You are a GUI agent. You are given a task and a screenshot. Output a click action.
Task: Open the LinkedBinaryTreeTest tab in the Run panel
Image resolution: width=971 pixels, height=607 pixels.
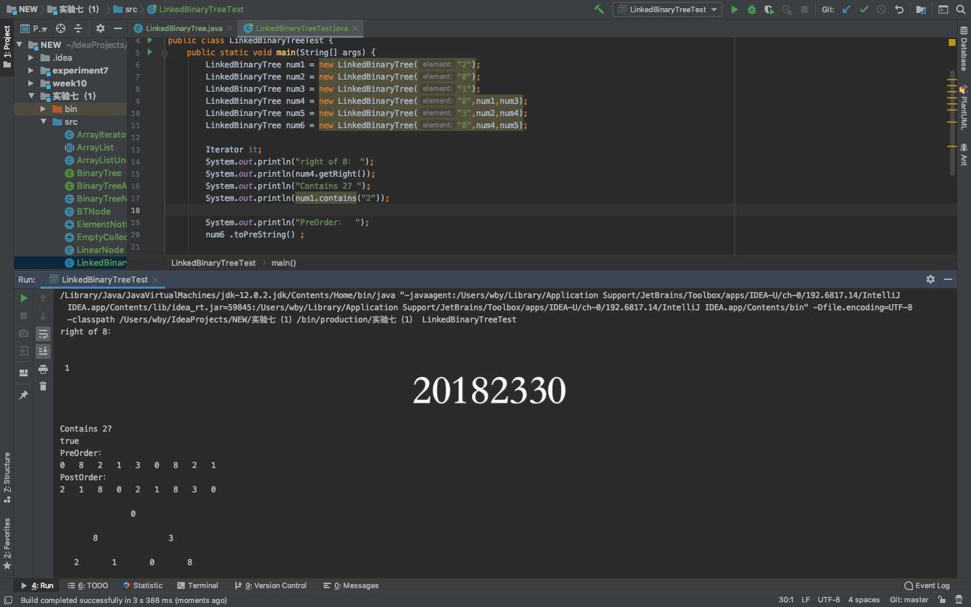pos(104,279)
